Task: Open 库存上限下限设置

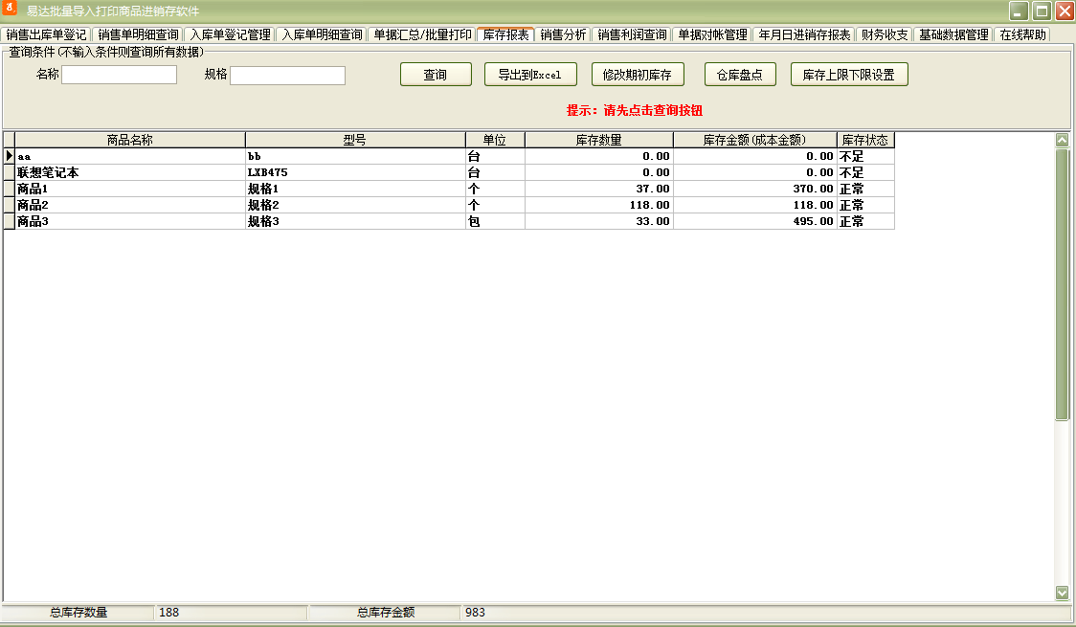Action: (x=849, y=75)
